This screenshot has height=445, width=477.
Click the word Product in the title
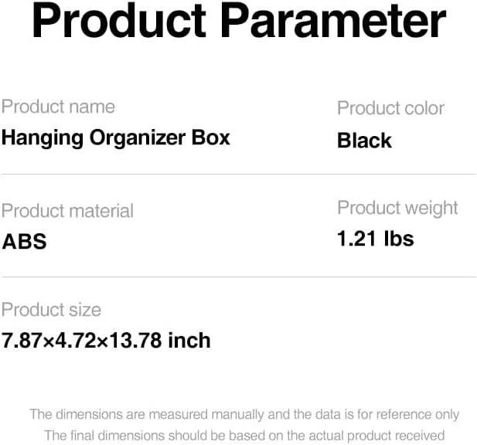coord(119,22)
